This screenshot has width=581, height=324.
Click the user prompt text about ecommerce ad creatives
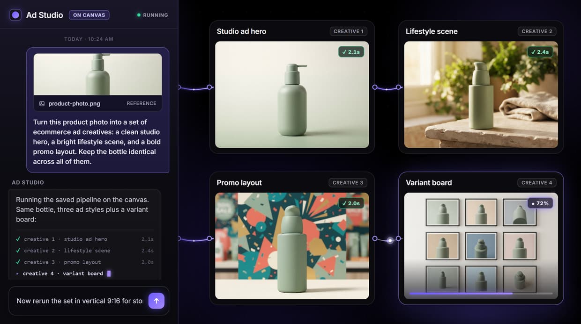(x=97, y=142)
